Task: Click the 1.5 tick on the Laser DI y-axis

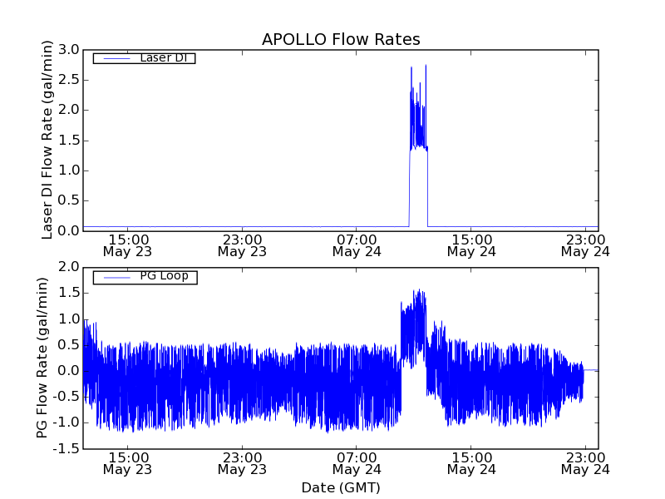Action: [x=69, y=141]
